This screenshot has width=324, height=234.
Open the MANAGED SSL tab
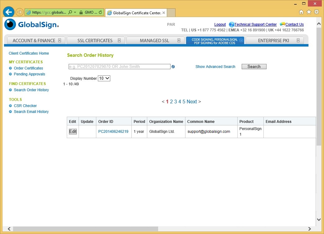tap(155, 40)
